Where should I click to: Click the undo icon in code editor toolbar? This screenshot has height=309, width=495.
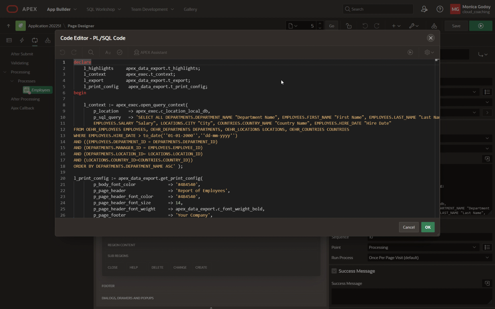[62, 52]
